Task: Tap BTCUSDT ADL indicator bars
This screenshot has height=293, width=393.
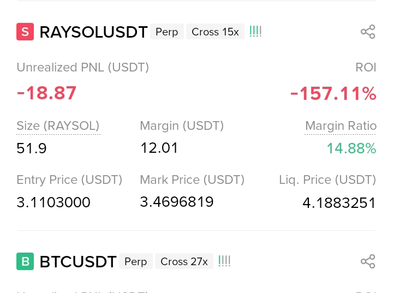Action: [224, 261]
